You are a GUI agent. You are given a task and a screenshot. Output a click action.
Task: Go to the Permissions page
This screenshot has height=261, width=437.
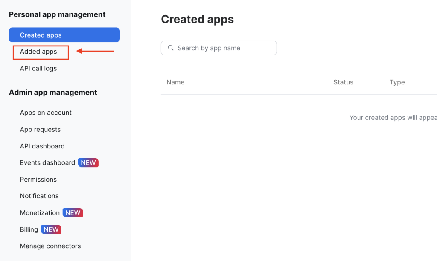[38, 180]
